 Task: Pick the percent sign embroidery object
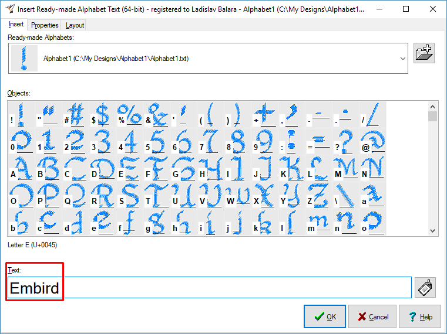click(130, 114)
